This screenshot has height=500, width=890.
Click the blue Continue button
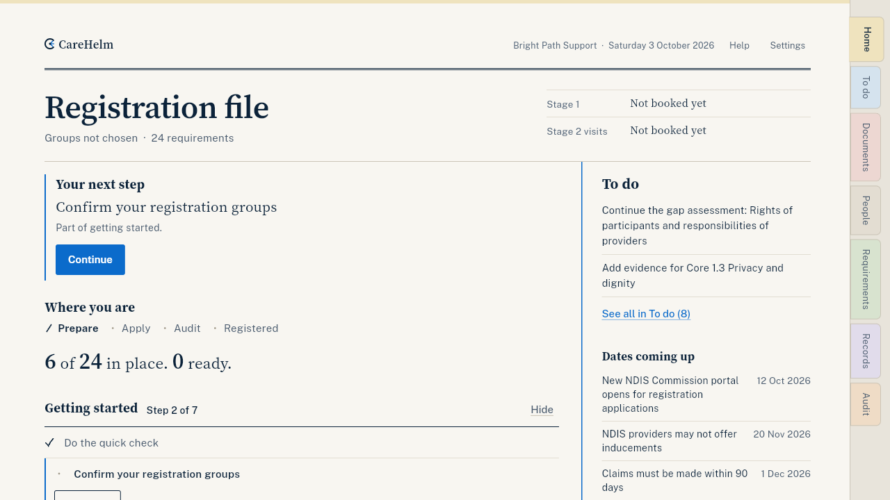pos(90,260)
